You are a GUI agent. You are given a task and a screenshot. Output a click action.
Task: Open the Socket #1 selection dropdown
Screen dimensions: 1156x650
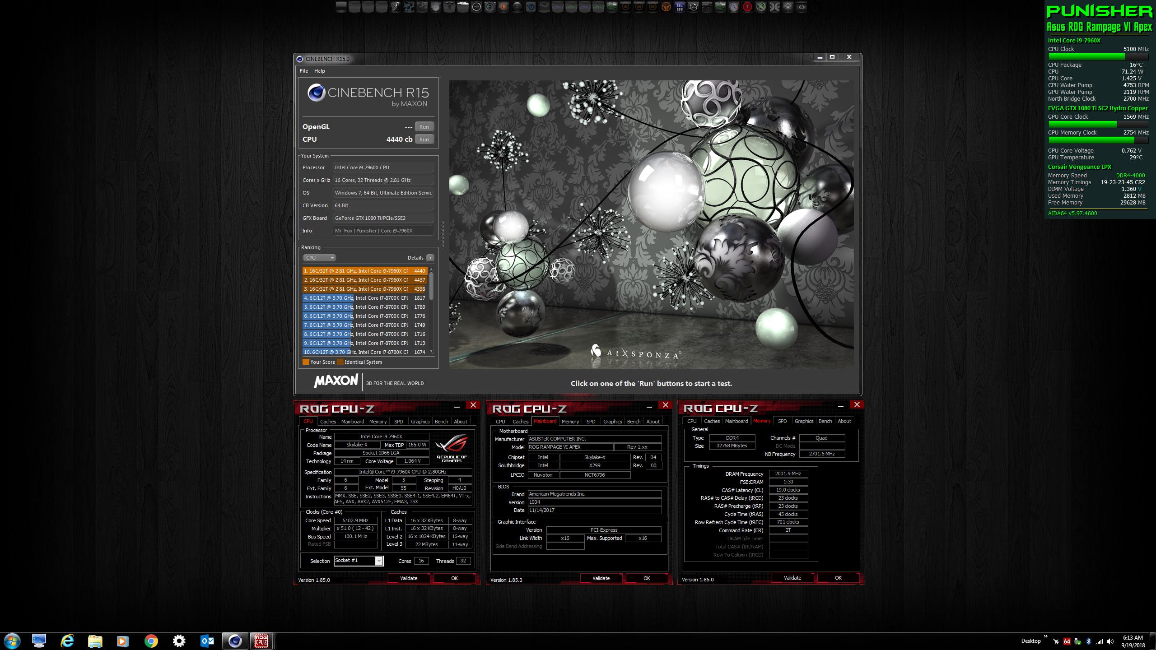(359, 561)
